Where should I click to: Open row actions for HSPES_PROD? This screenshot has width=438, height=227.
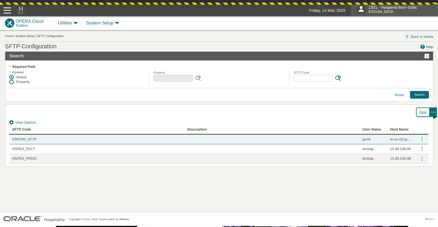click(422, 159)
